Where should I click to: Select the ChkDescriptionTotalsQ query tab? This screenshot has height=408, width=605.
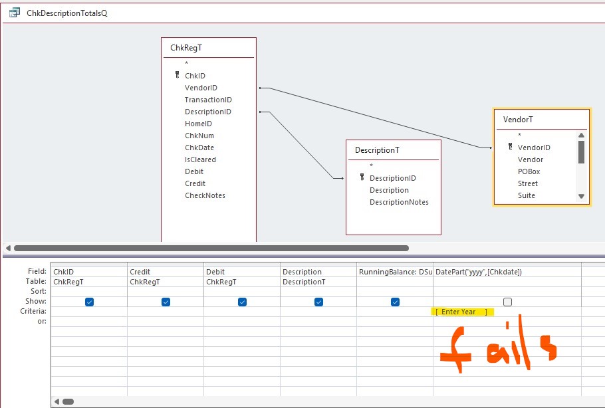coord(66,13)
